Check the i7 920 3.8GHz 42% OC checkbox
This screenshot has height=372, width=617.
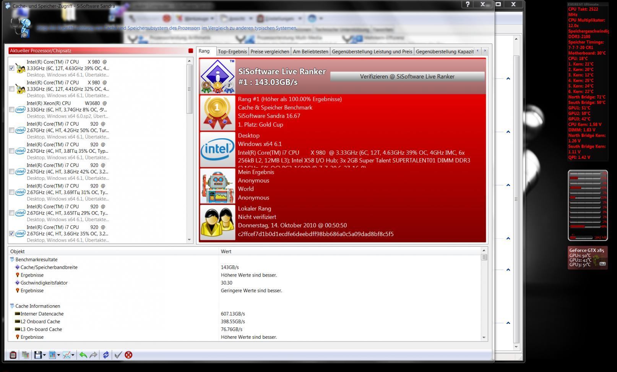click(11, 171)
